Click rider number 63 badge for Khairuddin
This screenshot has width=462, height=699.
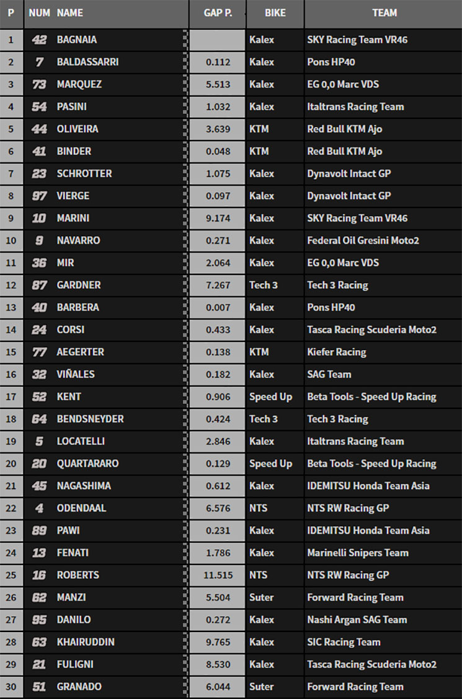pyautogui.click(x=39, y=642)
